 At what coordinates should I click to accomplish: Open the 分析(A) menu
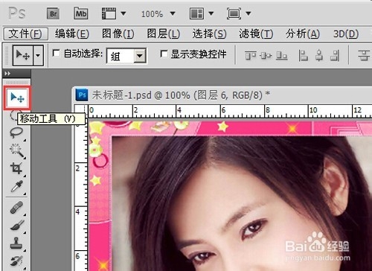pos(302,34)
